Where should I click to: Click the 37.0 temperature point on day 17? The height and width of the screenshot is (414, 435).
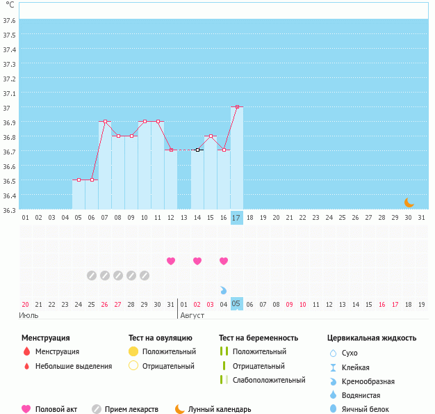(x=237, y=107)
